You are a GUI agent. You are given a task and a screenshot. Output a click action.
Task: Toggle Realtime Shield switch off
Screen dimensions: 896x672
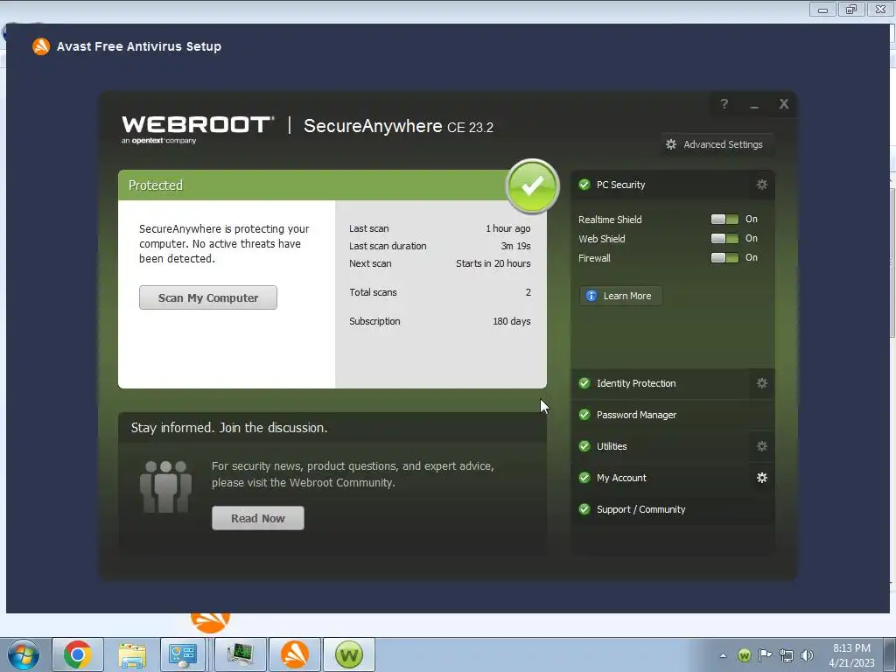(724, 220)
